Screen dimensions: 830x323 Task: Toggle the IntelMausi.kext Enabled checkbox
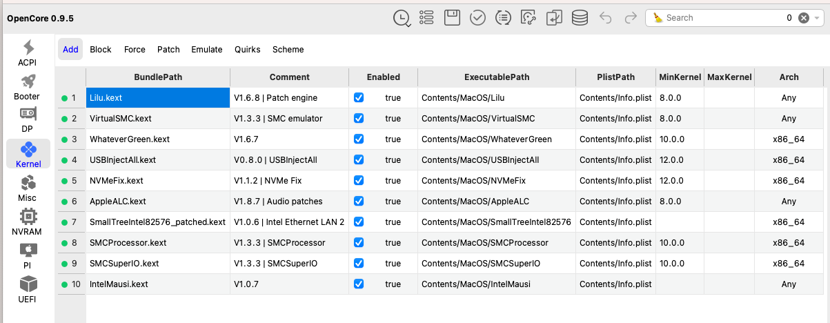[359, 284]
